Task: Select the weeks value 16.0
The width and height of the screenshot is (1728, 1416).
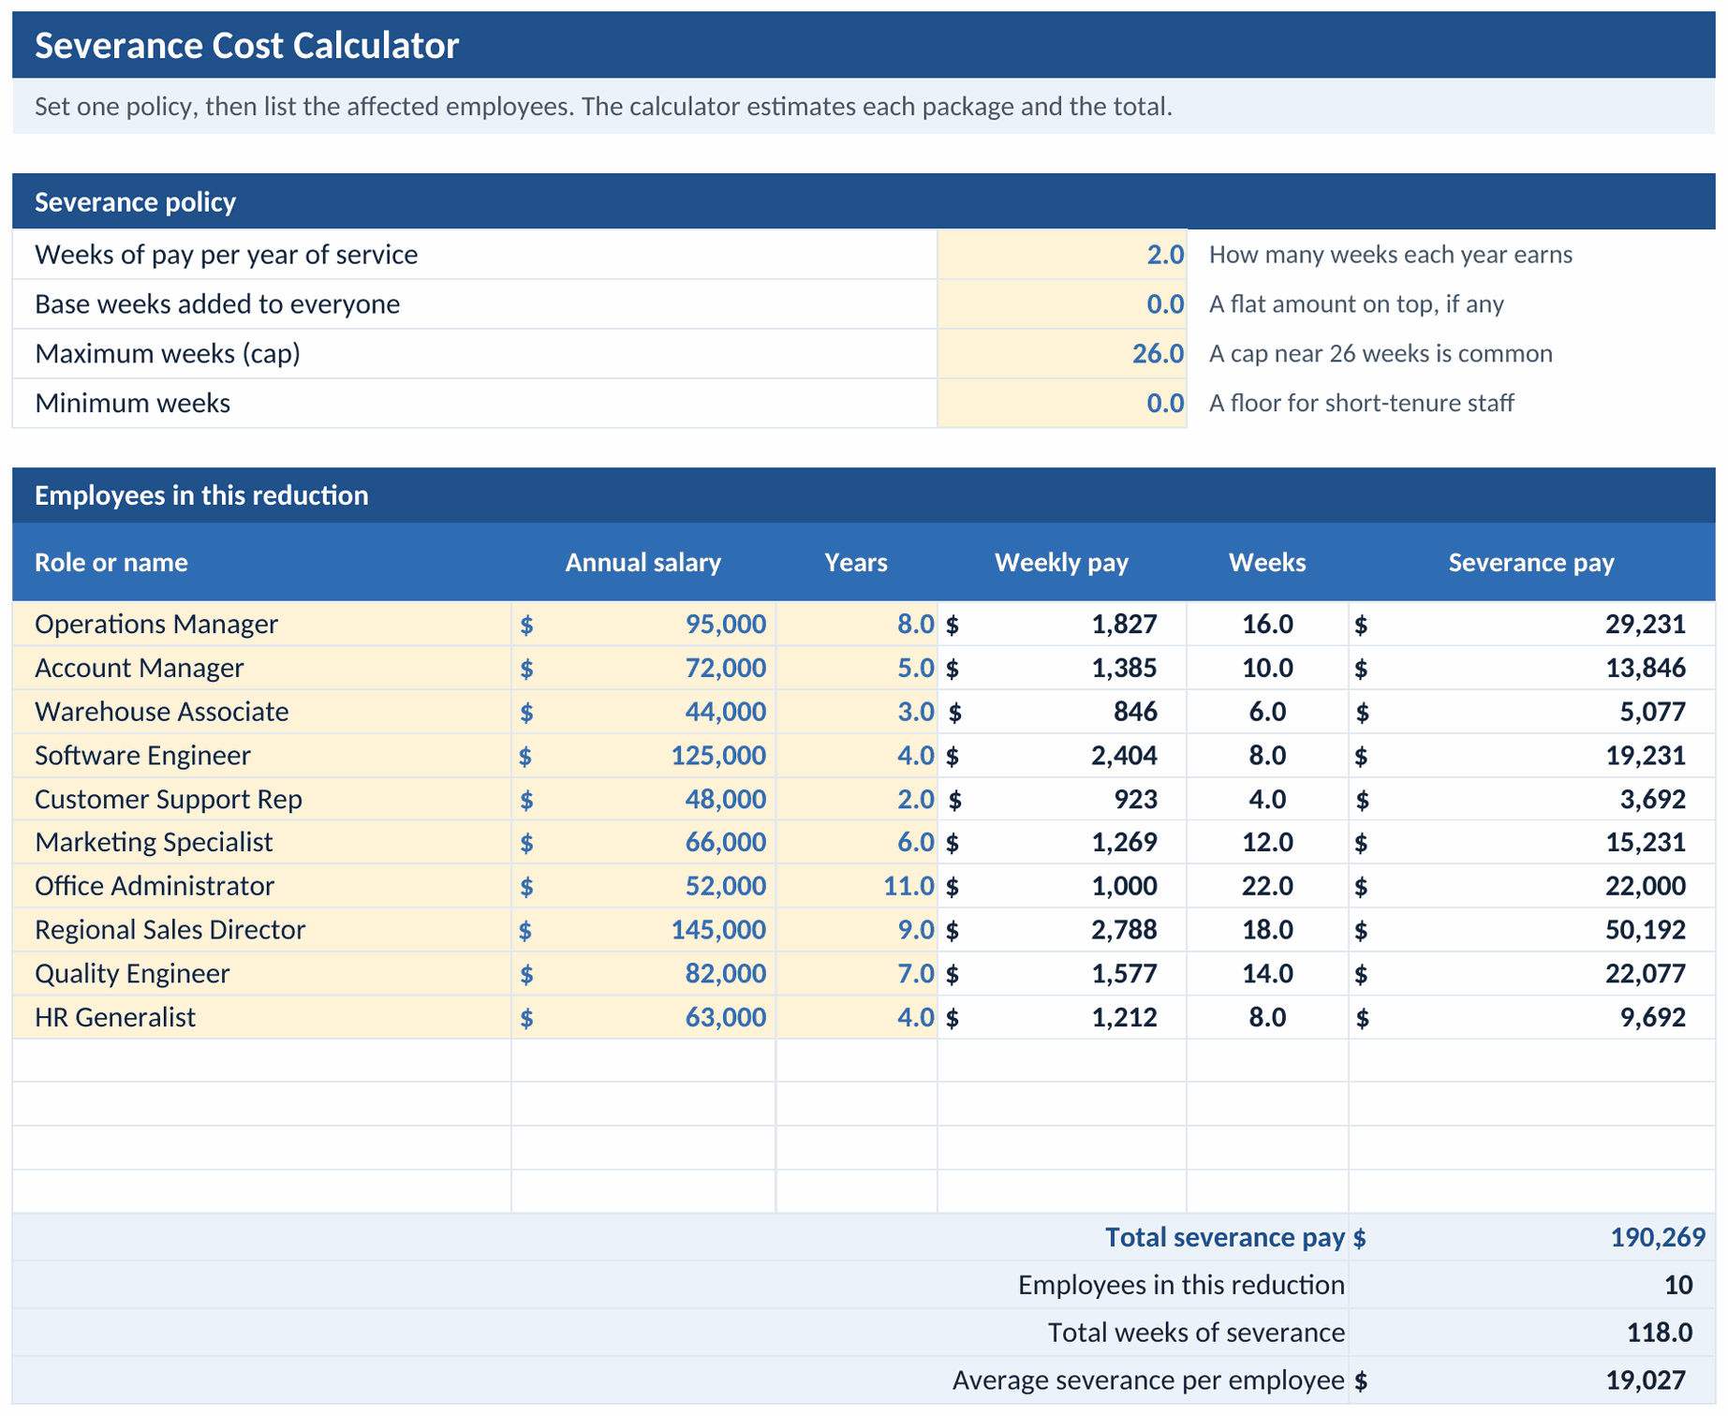Action: coord(1268,624)
